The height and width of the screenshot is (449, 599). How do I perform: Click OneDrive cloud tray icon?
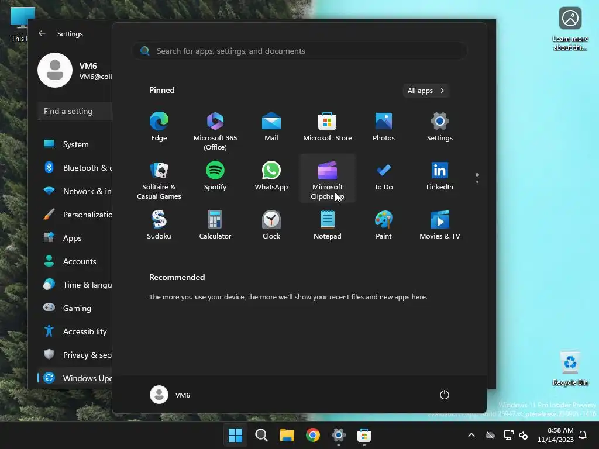[490, 435]
